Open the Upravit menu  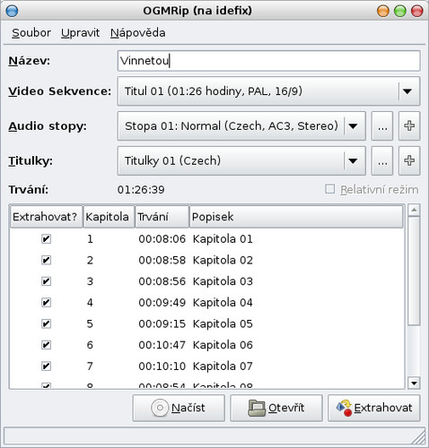tap(80, 33)
